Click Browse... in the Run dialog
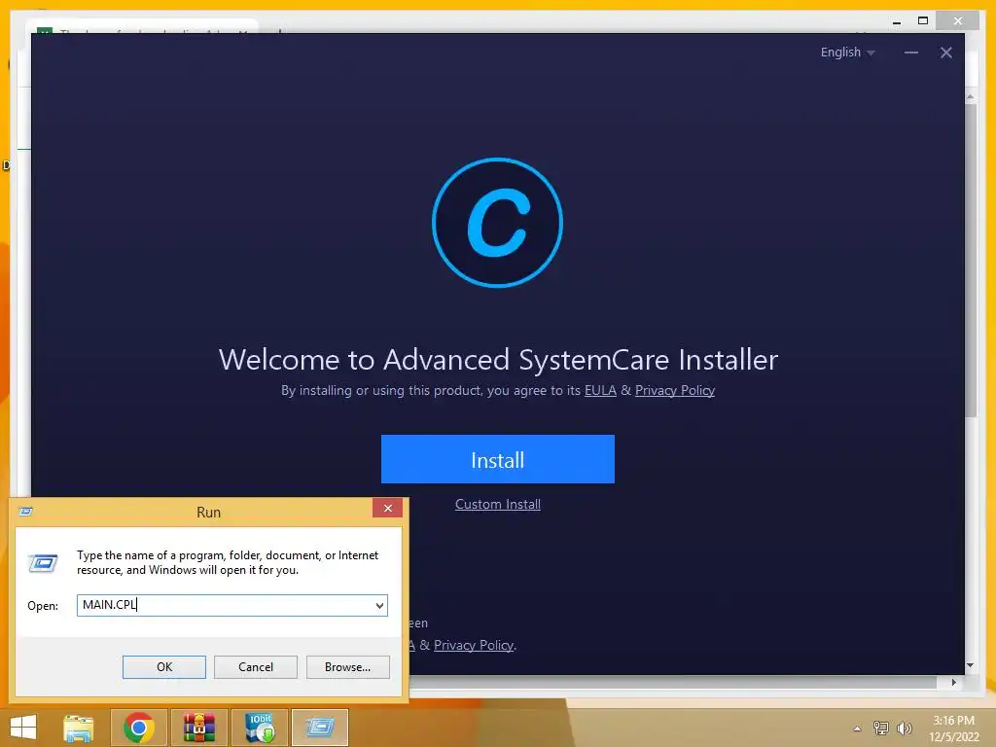The height and width of the screenshot is (747, 996). [347, 667]
